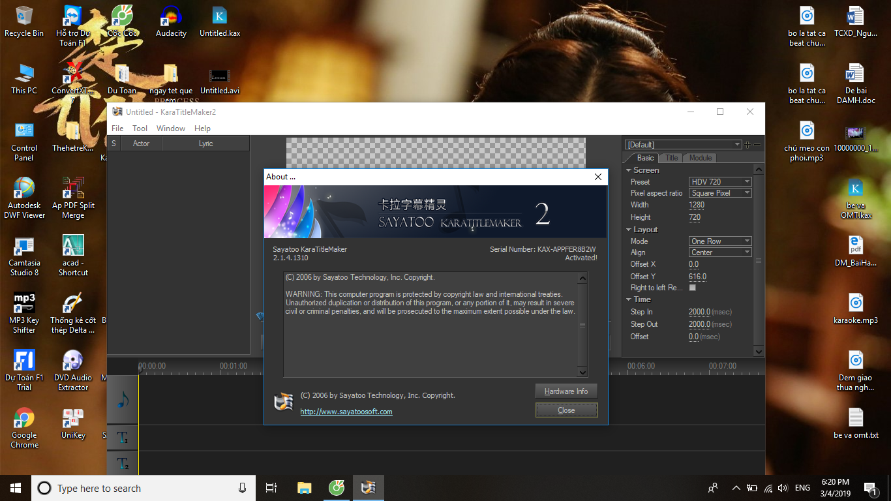Close the About dialog with X
891x501 pixels.
598,177
